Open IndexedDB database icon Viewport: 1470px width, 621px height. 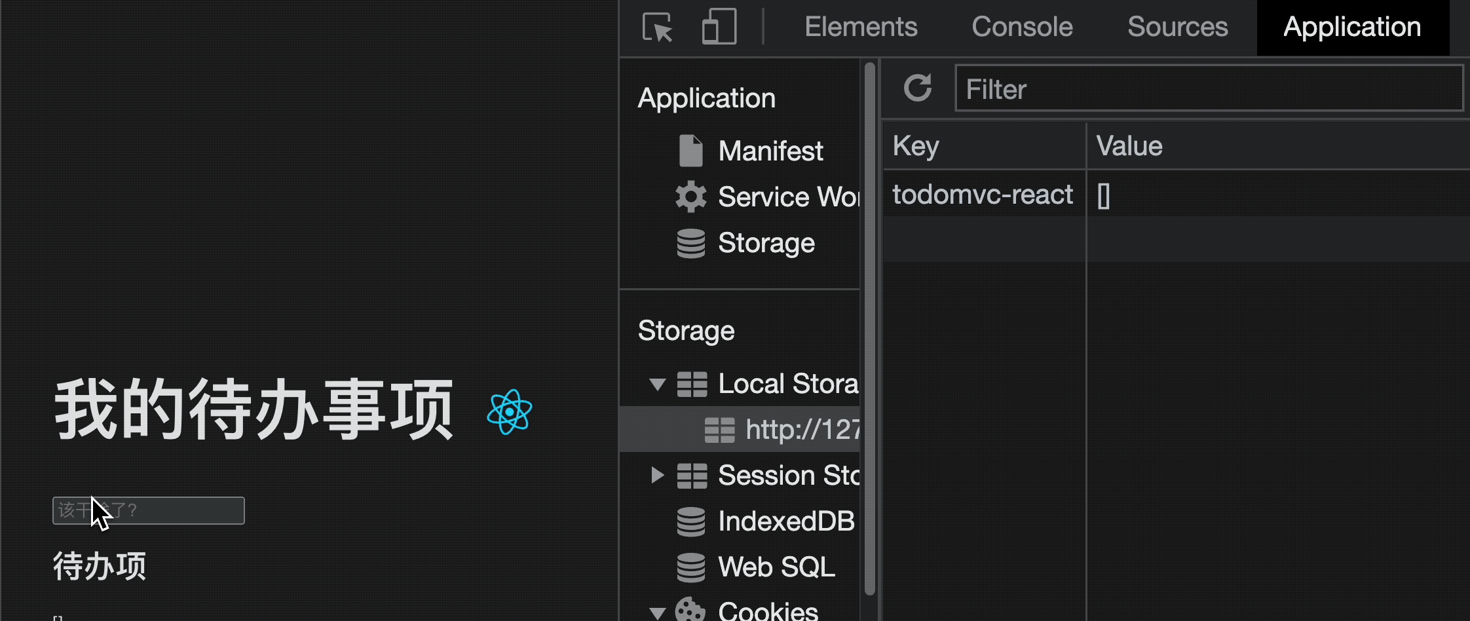(690, 521)
